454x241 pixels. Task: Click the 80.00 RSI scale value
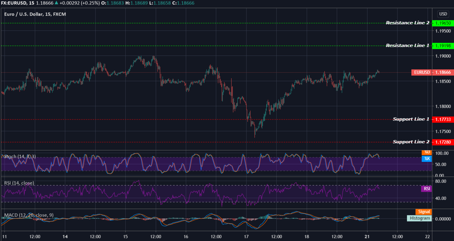point(441,181)
